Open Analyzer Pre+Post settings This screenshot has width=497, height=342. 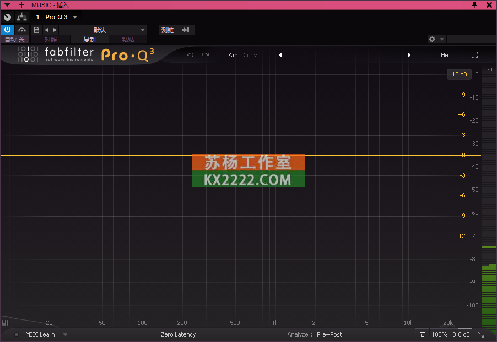pos(329,334)
